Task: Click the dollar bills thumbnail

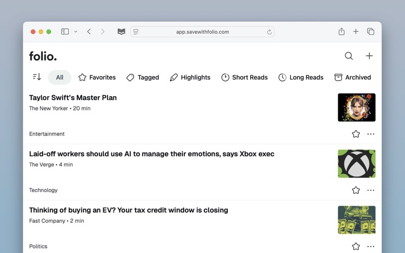Action: coord(356,220)
